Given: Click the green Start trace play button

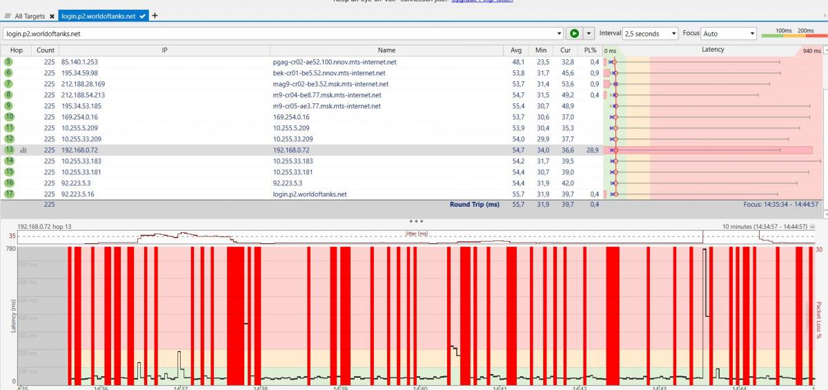Looking at the screenshot, I should coord(573,33).
